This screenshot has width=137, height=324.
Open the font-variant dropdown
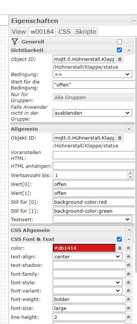tap(88, 291)
